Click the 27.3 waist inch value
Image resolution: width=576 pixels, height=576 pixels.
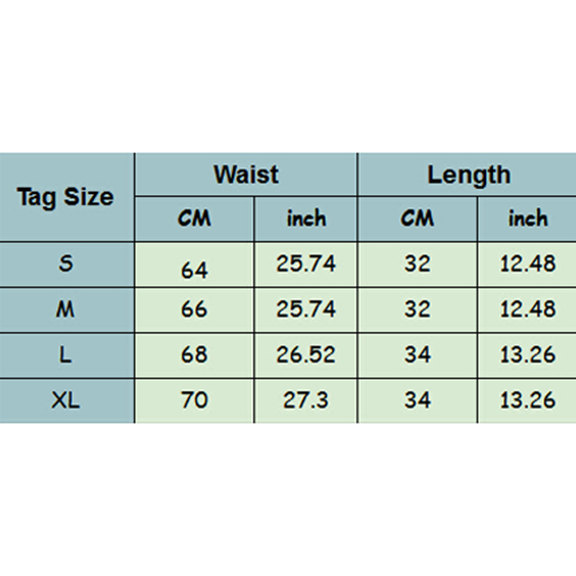(x=306, y=400)
